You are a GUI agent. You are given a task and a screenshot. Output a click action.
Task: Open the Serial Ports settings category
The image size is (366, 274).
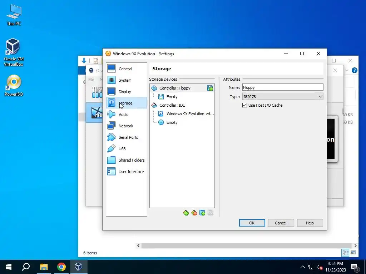tap(126, 137)
